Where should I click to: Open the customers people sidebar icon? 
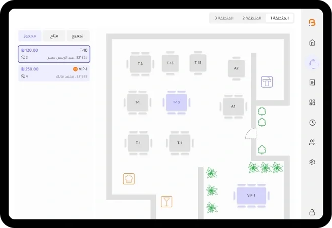click(312, 142)
